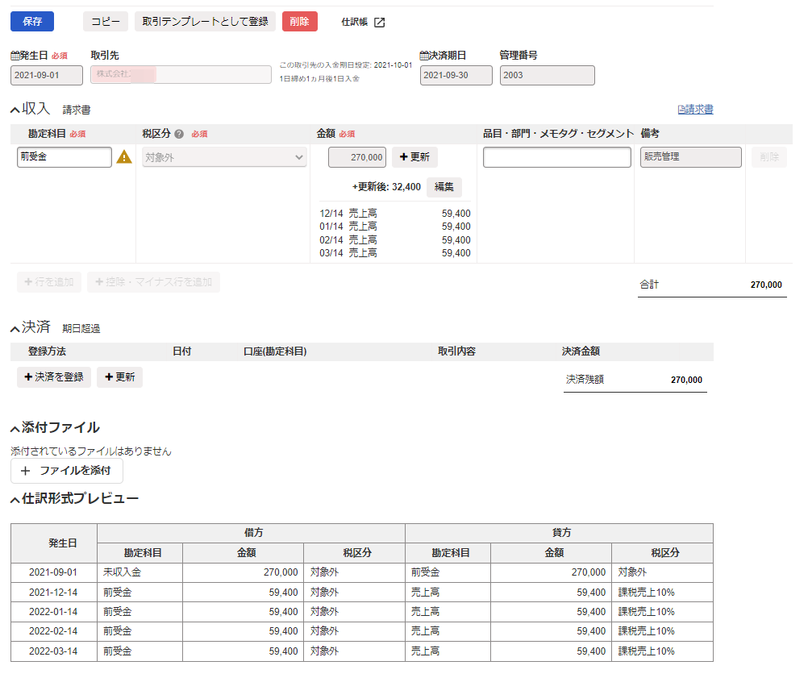Click the 01/14 売上高 renewal row
This screenshot has height=678, width=808.
tap(394, 227)
